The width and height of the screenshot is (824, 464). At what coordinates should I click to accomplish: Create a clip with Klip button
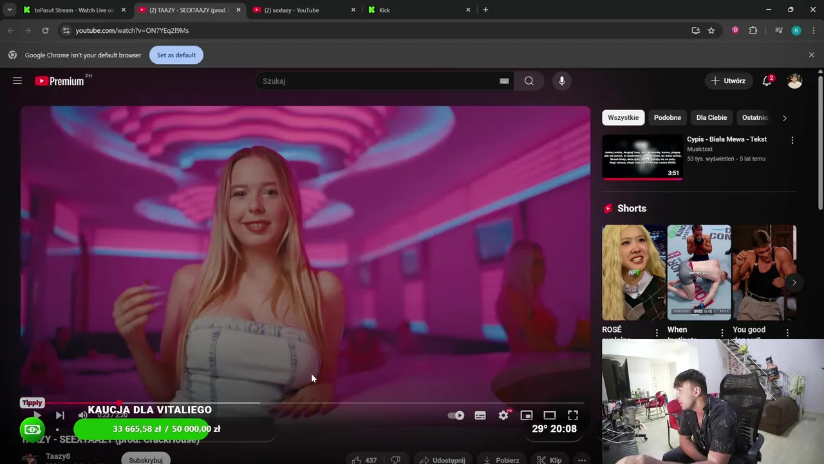549,460
